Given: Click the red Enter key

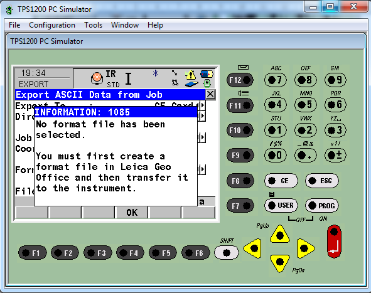Looking at the screenshot, I should [334, 241].
